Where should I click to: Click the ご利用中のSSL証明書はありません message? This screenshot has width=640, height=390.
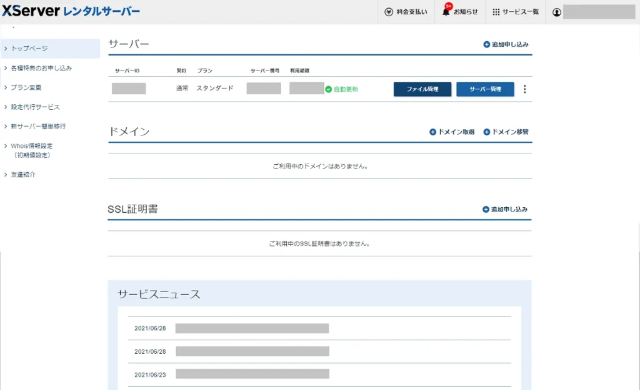(x=319, y=244)
